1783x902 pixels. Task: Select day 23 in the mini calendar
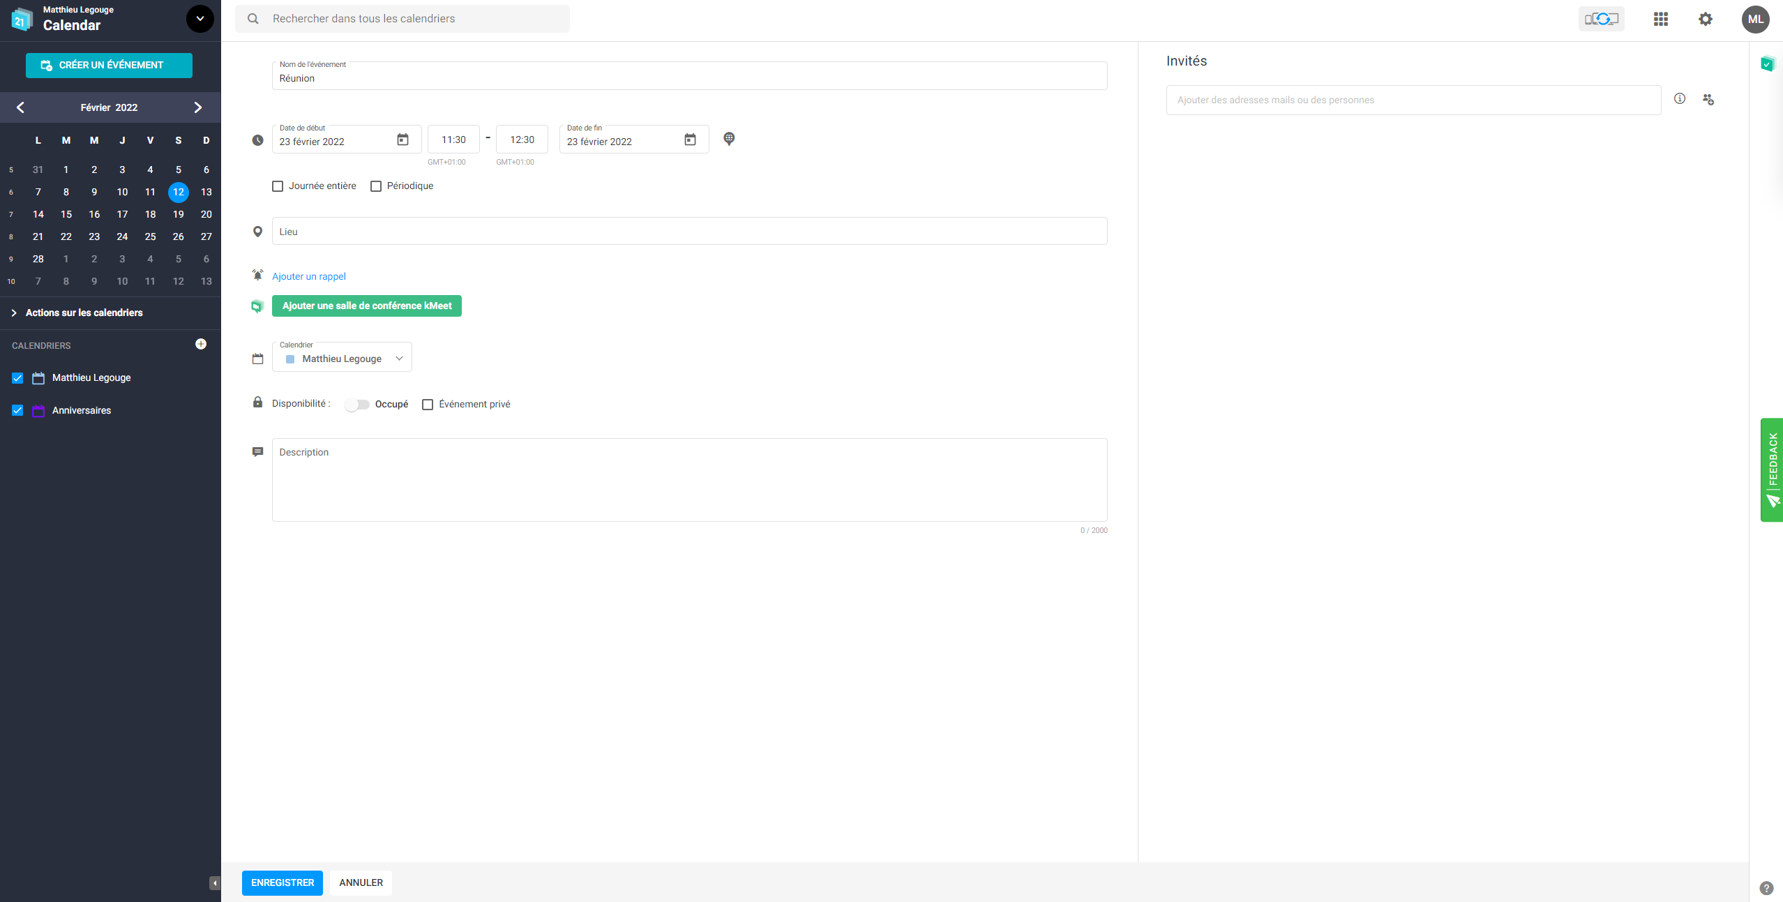pos(94,236)
